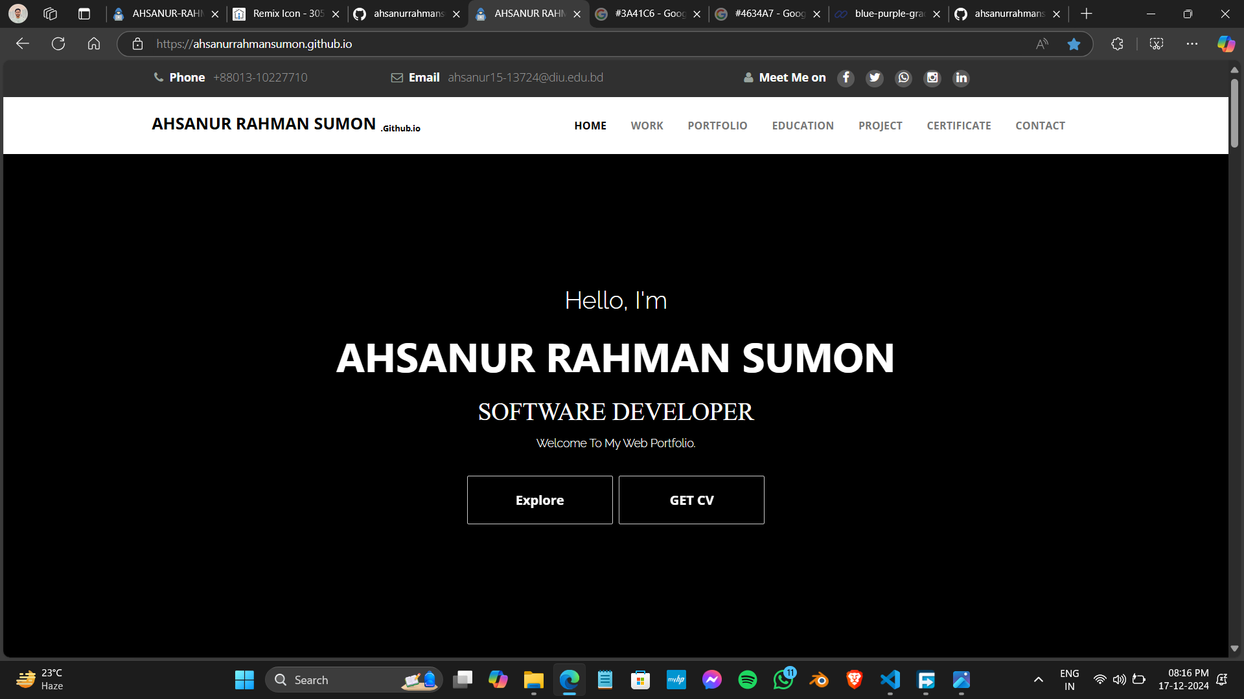The image size is (1244, 699).
Task: Open the volume control in tray
Action: (1119, 680)
